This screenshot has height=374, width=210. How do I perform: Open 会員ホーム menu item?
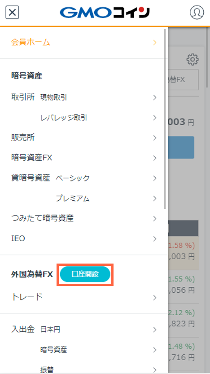click(x=83, y=43)
